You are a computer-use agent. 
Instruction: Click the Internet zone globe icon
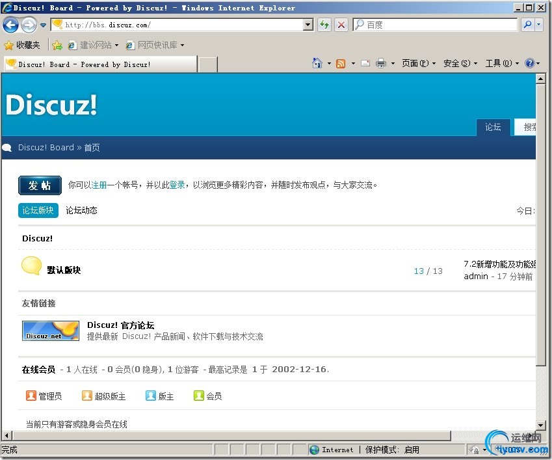[314, 450]
